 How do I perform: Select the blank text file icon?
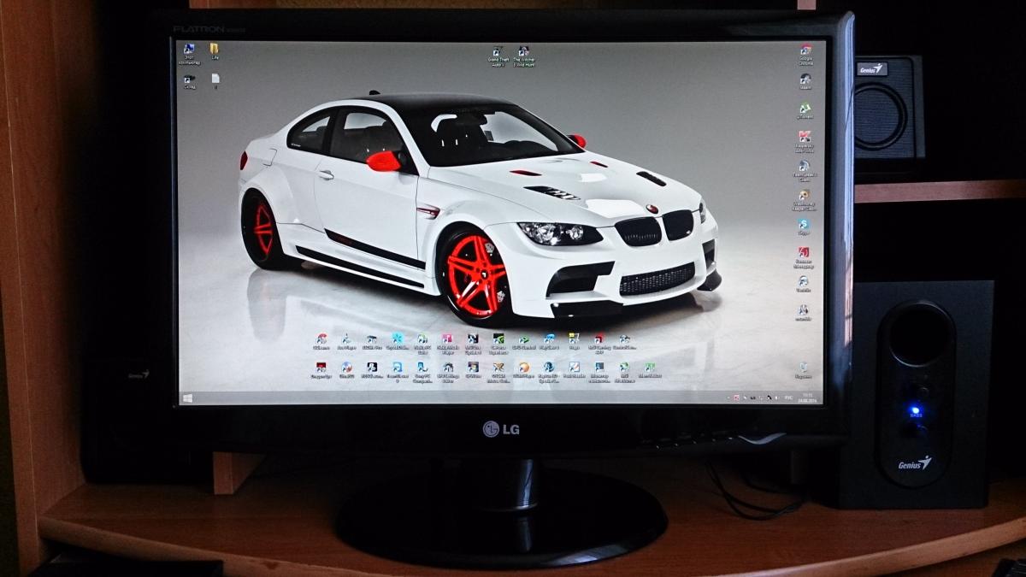tap(215, 79)
